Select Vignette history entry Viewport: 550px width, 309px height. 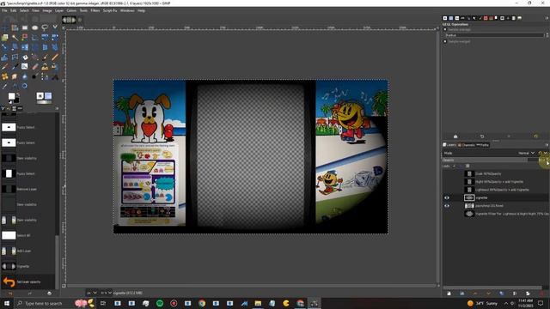click(x=27, y=266)
